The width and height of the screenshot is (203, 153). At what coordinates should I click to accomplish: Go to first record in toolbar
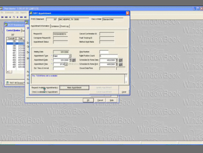2,17
